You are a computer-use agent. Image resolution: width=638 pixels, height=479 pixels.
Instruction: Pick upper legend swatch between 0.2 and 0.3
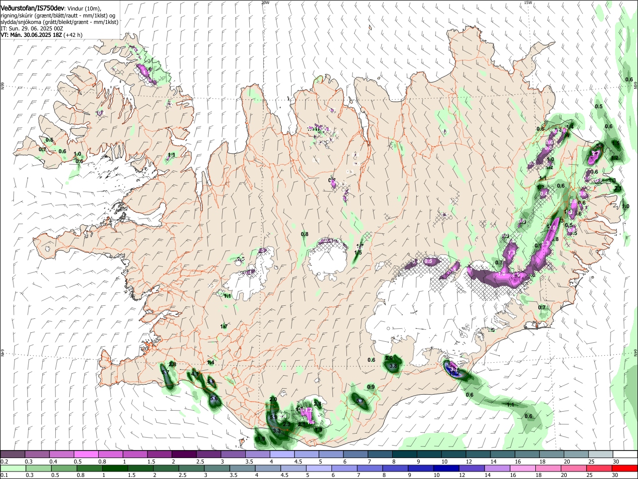(12, 455)
